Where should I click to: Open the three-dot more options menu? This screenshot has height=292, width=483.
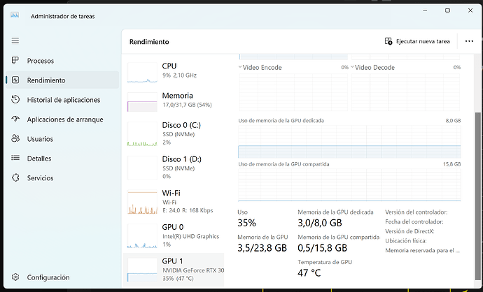pyautogui.click(x=469, y=41)
